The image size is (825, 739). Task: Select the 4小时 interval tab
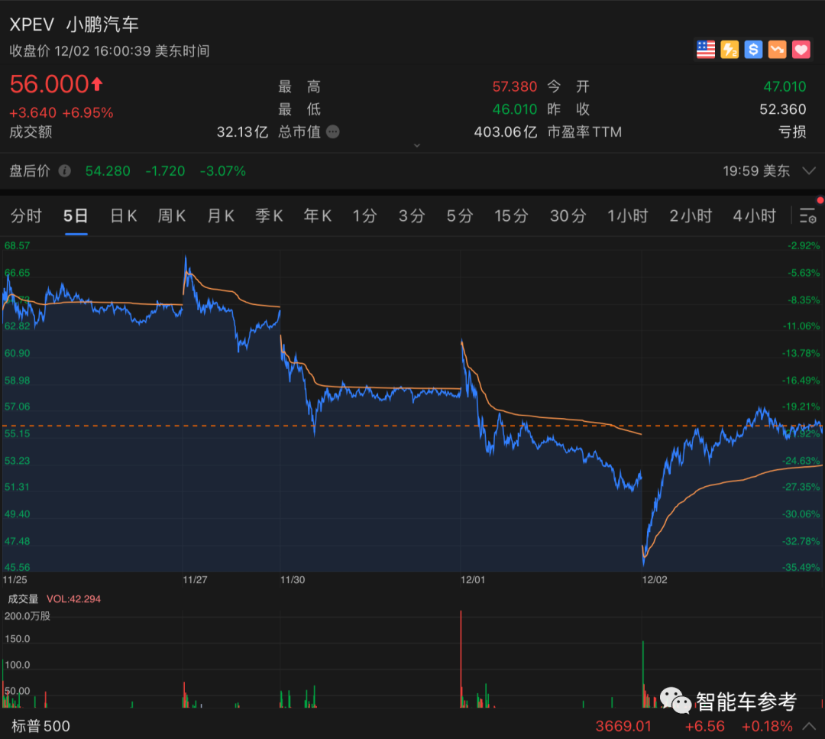[x=755, y=216]
